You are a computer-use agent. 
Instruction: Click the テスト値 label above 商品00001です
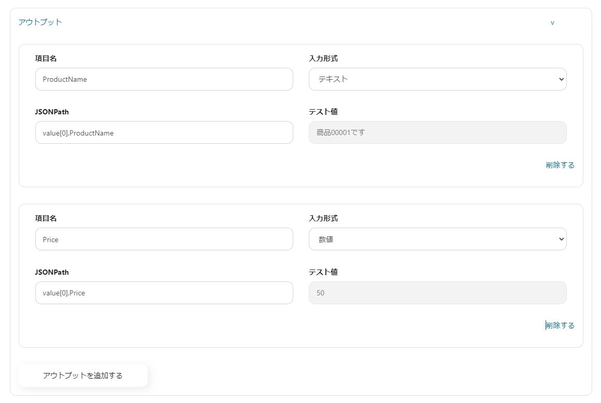323,112
